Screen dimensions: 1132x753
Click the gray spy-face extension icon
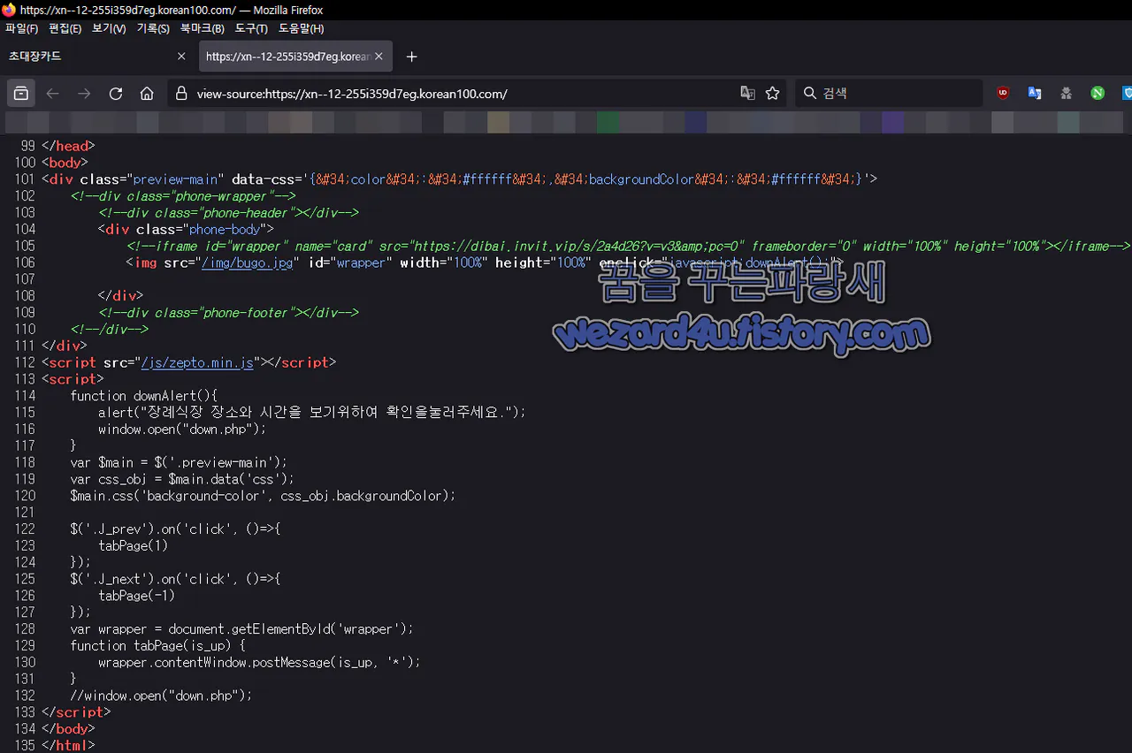click(x=1066, y=93)
